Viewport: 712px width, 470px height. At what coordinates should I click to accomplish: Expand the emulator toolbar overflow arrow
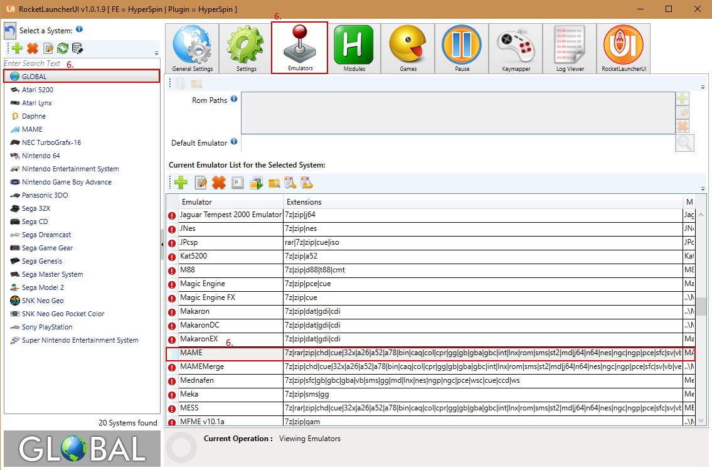[x=703, y=188]
